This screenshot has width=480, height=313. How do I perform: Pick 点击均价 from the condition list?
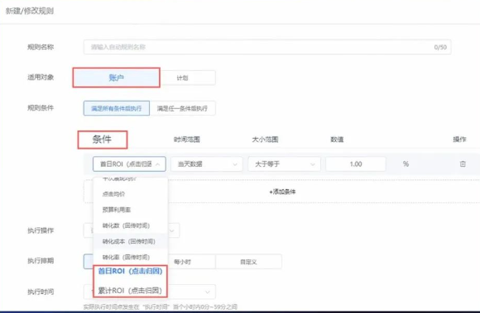tap(131, 194)
